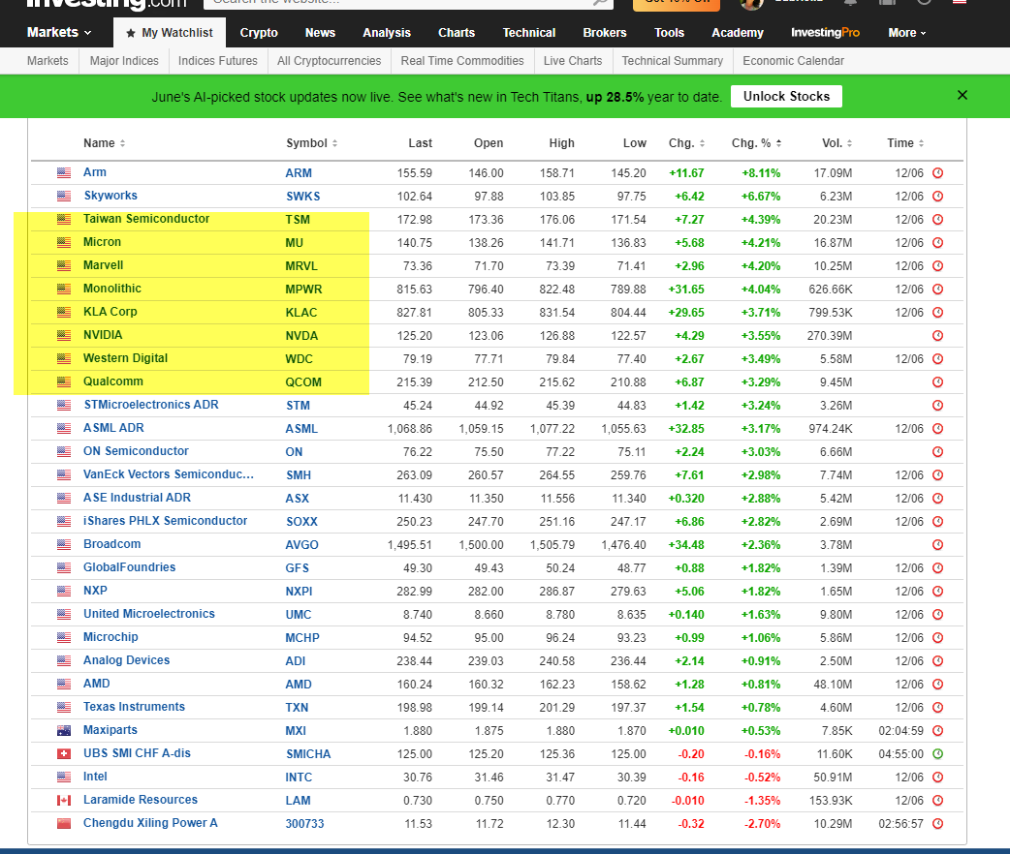Open the Crypto menu
Image resolution: width=1010 pixels, height=854 pixels.
point(259,33)
